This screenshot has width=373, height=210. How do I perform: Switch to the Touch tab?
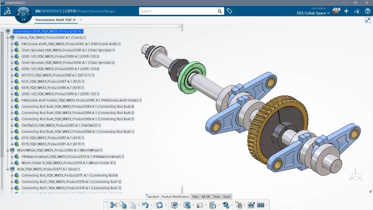[227, 197]
